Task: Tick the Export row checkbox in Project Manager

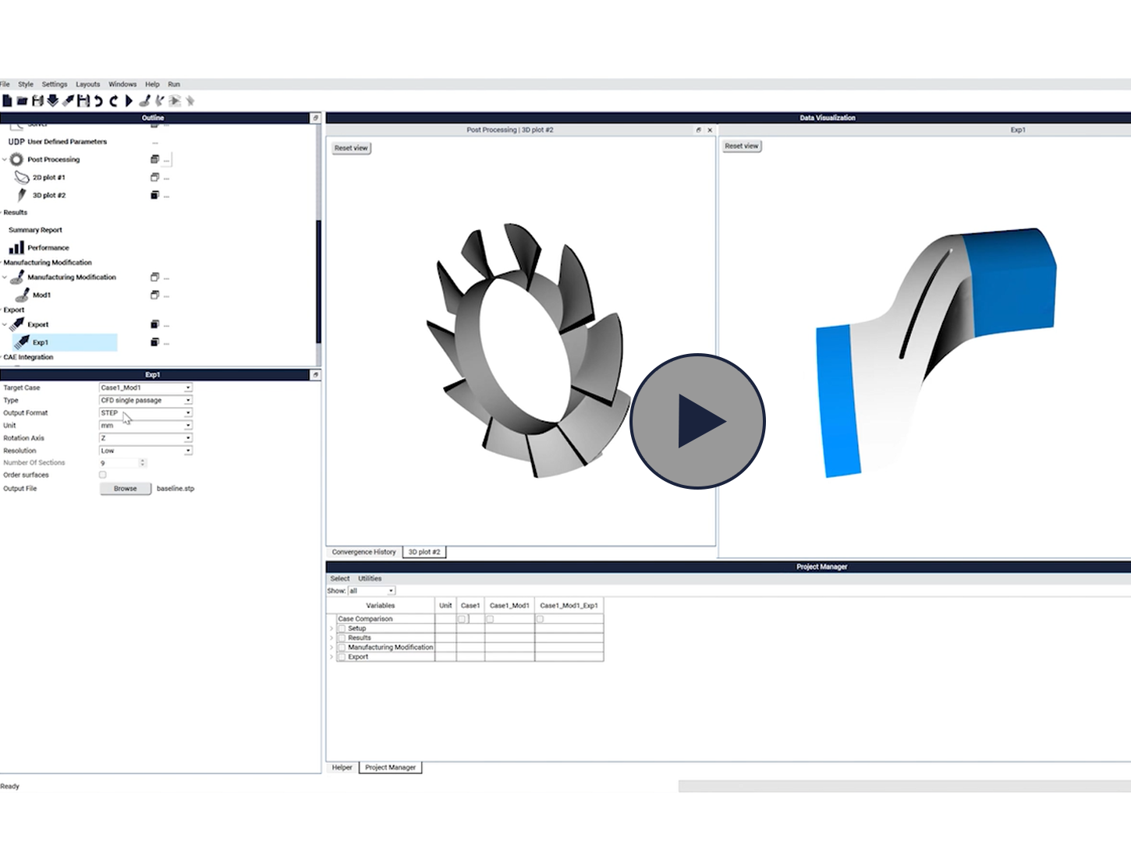Action: [342, 656]
